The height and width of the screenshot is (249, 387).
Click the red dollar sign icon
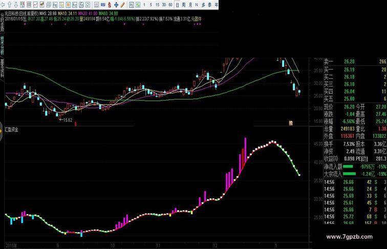point(110,5)
